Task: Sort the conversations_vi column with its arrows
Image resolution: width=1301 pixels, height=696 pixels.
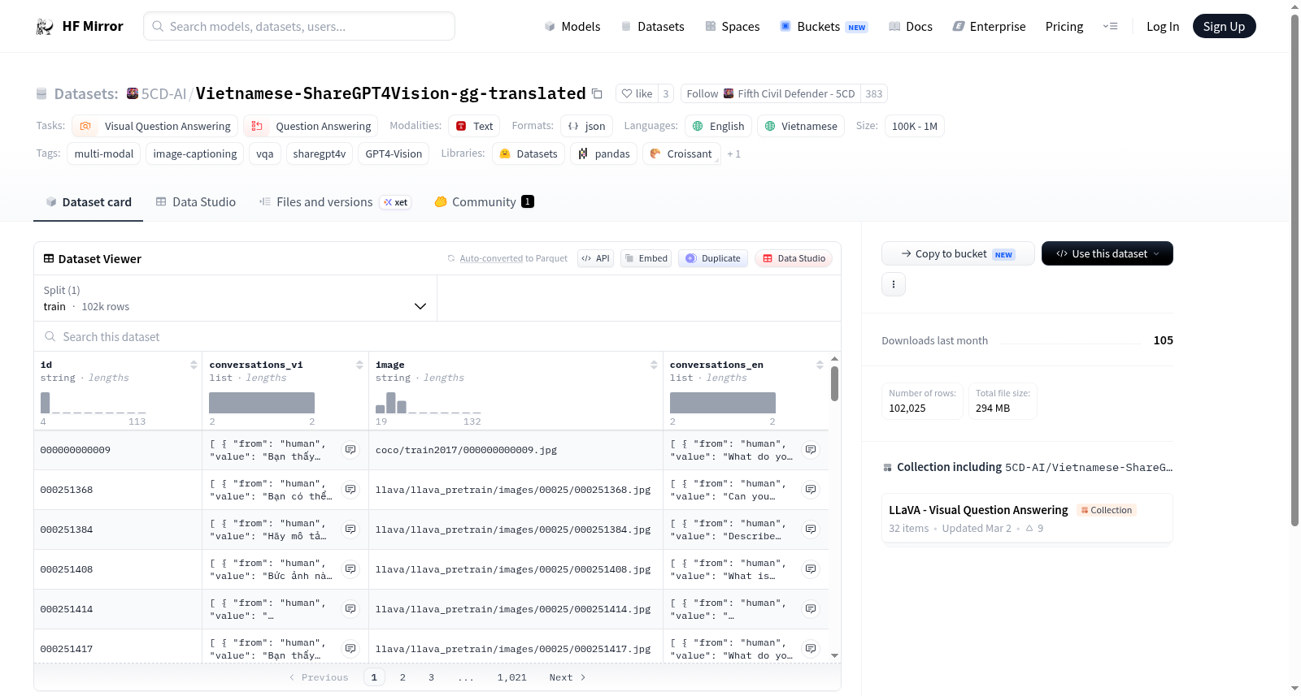Action: point(359,365)
